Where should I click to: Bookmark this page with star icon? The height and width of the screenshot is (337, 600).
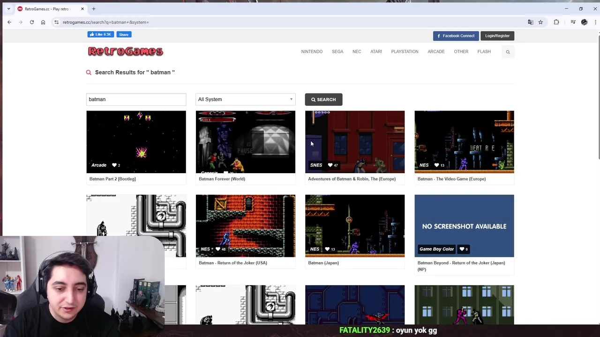tap(540, 22)
